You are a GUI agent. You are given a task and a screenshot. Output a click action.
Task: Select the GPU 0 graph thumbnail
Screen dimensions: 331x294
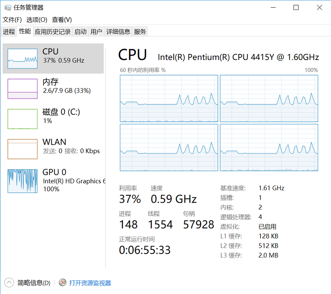click(x=22, y=181)
